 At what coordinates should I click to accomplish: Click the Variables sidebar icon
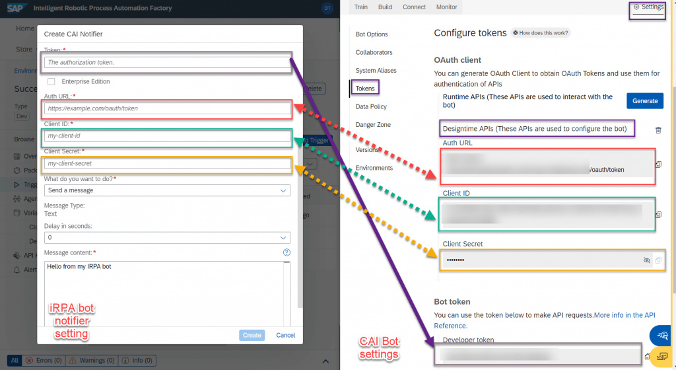[x=17, y=213]
